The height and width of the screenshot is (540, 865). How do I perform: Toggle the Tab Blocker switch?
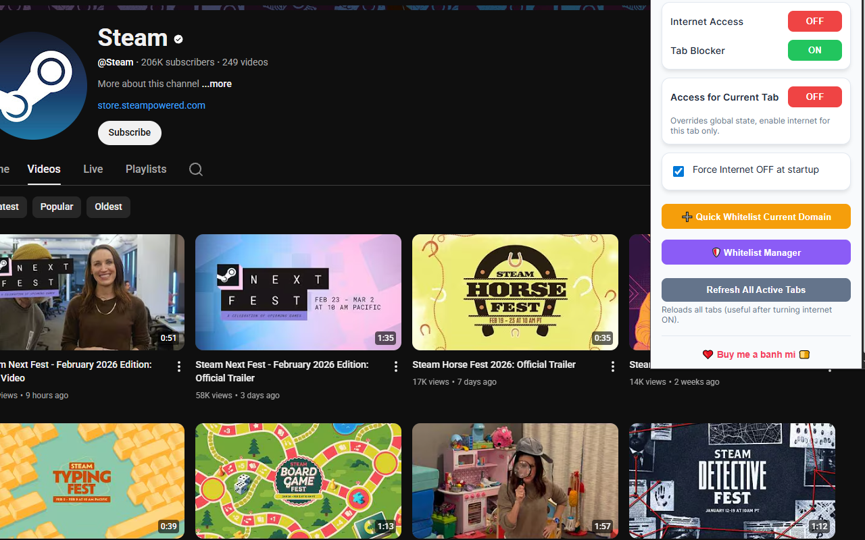814,51
